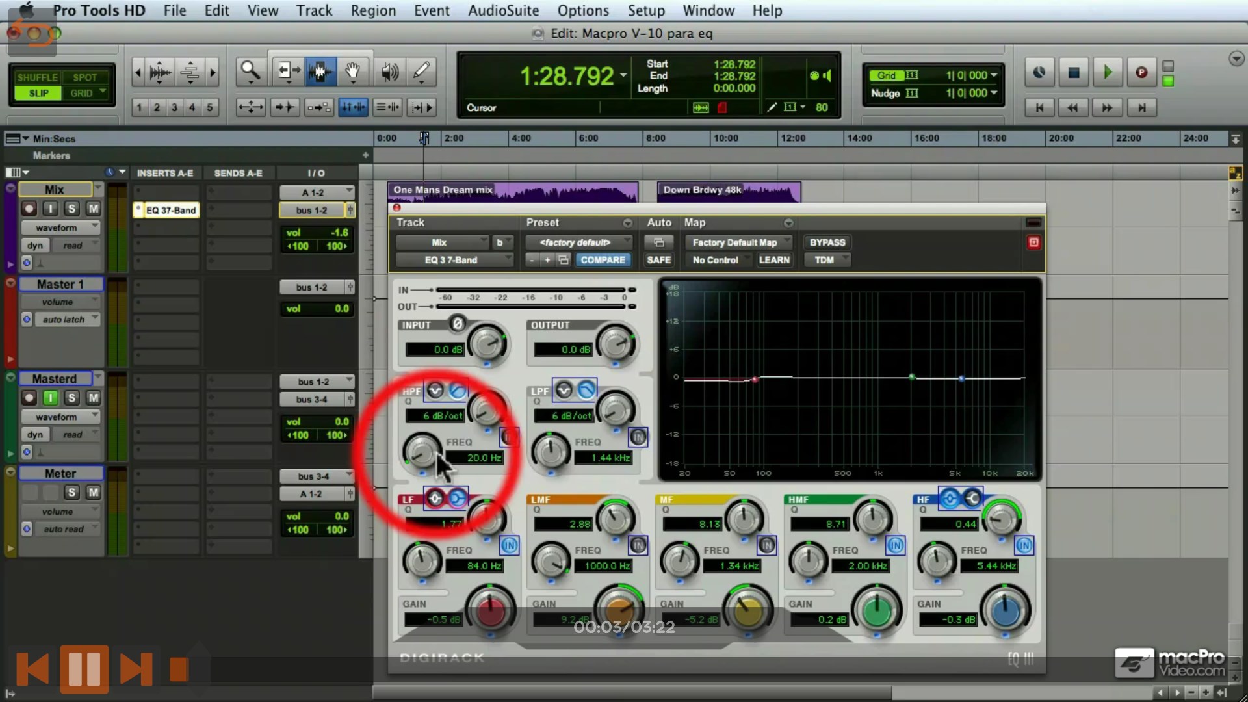Click the Play transport button
Image resolution: width=1248 pixels, height=702 pixels.
pos(1108,73)
